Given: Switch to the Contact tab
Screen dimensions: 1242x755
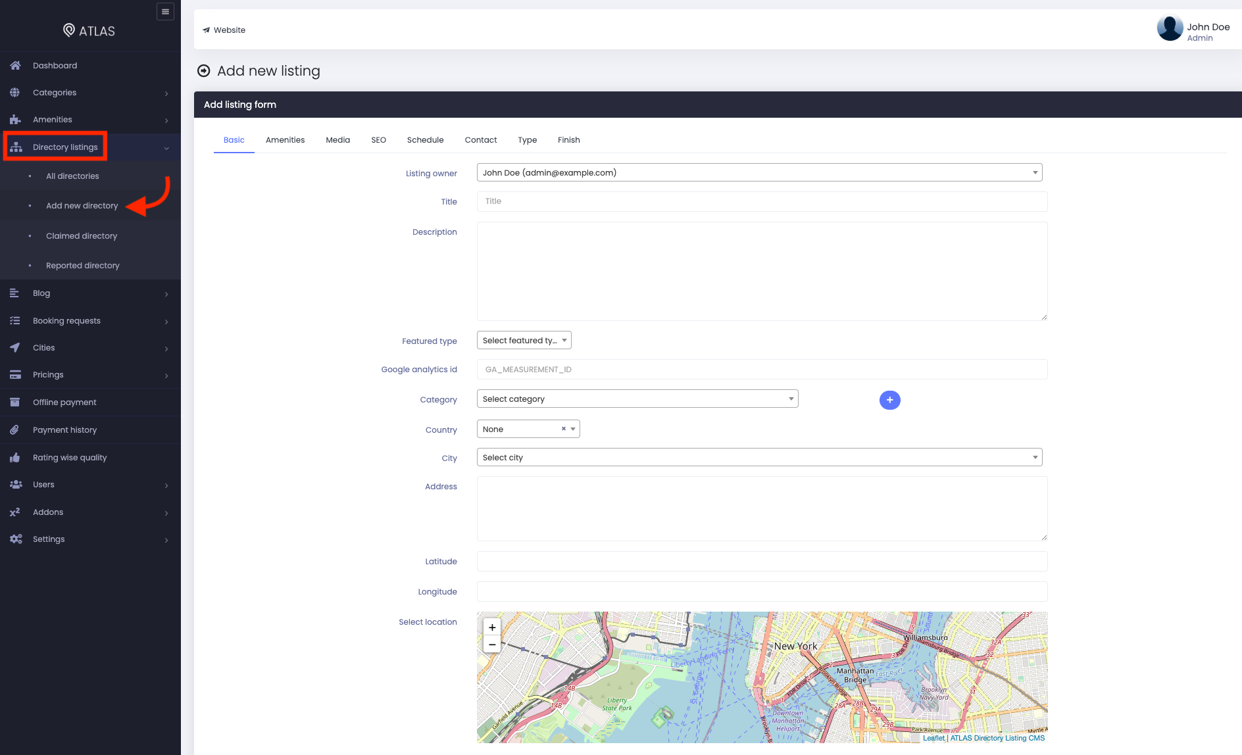Looking at the screenshot, I should click(x=480, y=140).
